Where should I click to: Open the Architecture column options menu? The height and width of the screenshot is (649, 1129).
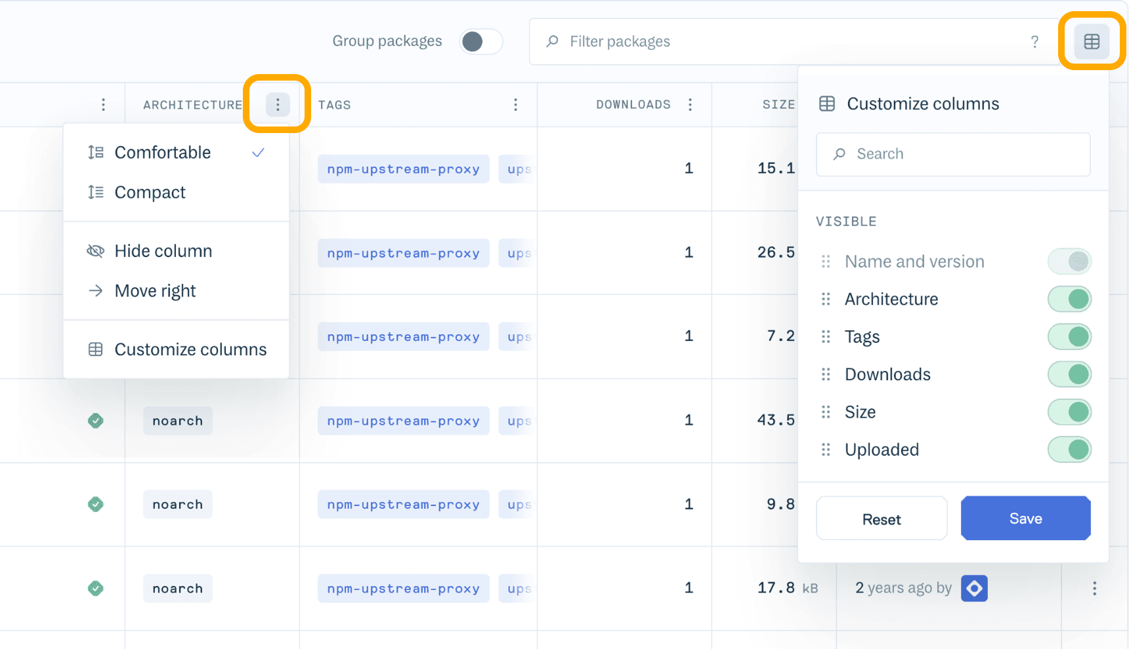pyautogui.click(x=278, y=105)
